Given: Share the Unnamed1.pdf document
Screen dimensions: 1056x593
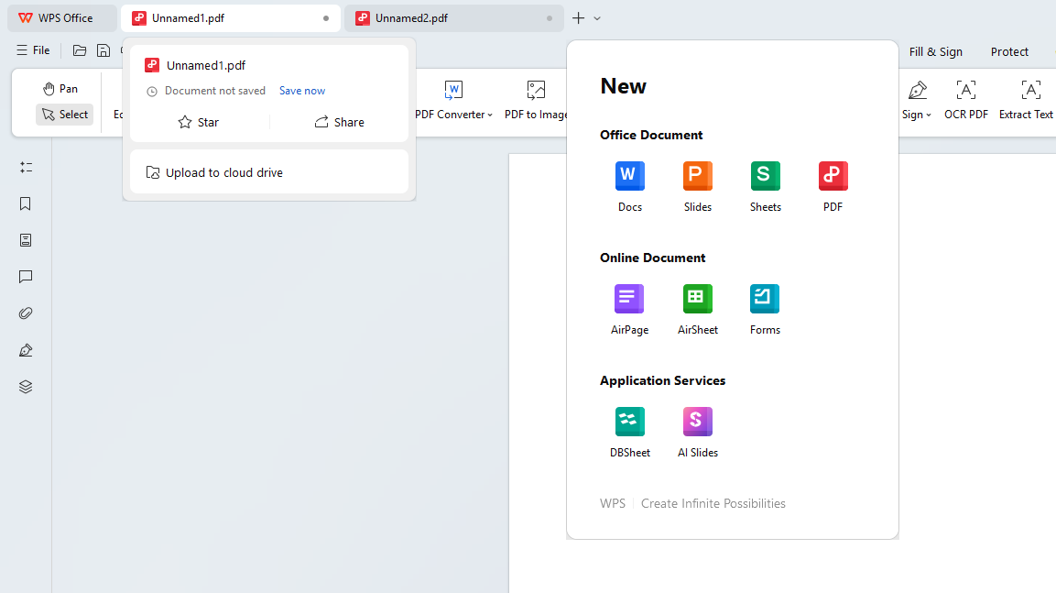Looking at the screenshot, I should pos(340,122).
